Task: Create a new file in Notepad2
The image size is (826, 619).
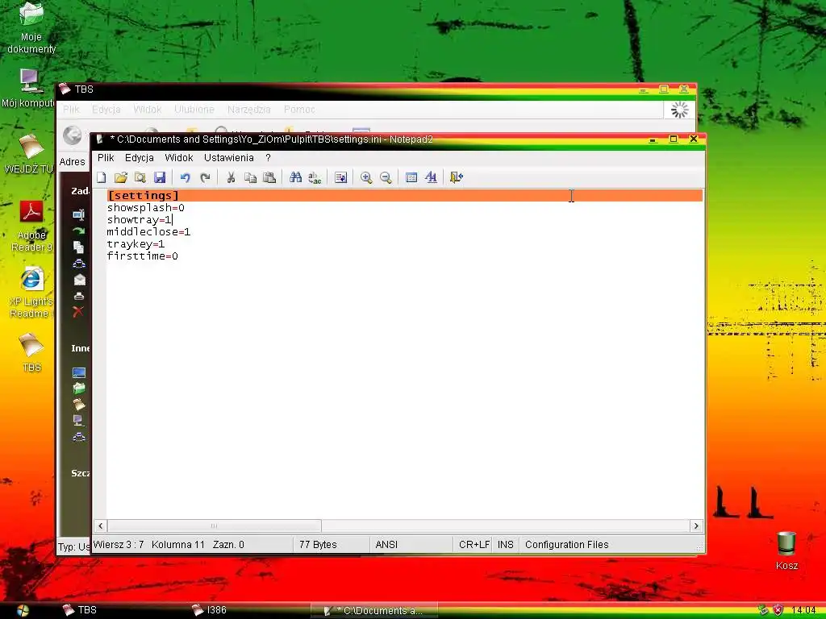Action: click(x=102, y=177)
